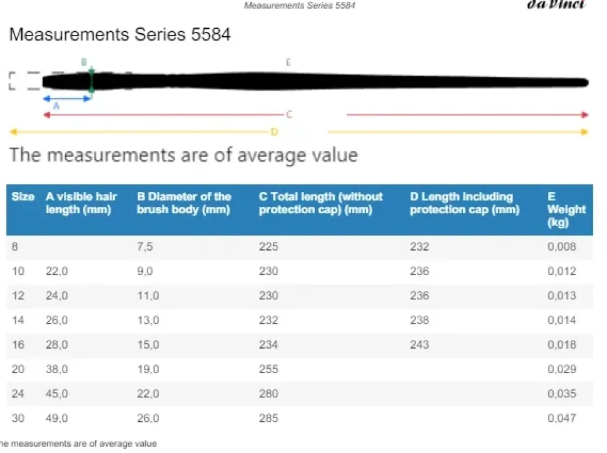Image resolution: width=607 pixels, height=453 pixels.
Task: Click the weight value 0,047
Action: tap(561, 418)
